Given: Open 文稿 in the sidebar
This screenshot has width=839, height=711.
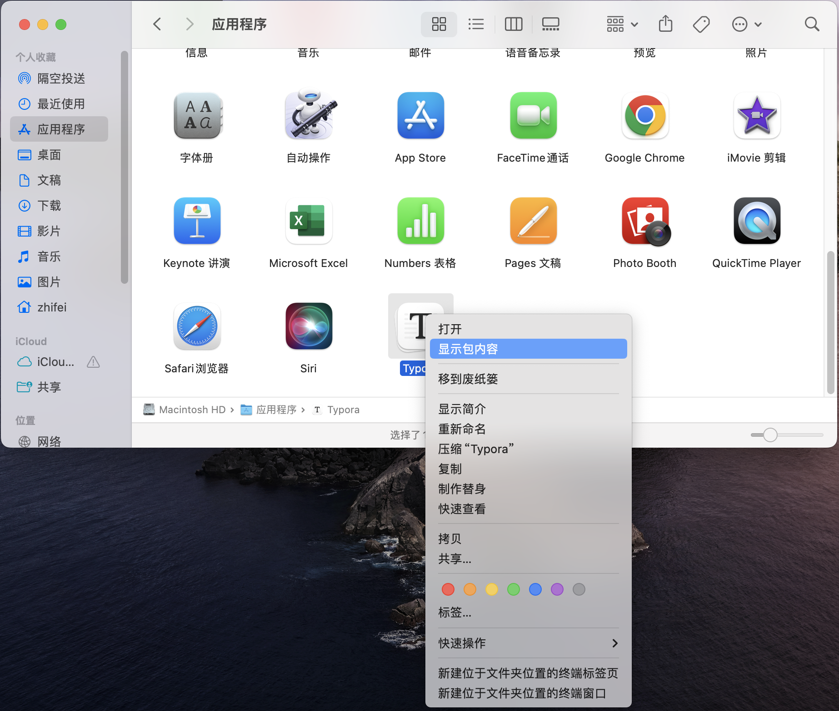Looking at the screenshot, I should 59,180.
